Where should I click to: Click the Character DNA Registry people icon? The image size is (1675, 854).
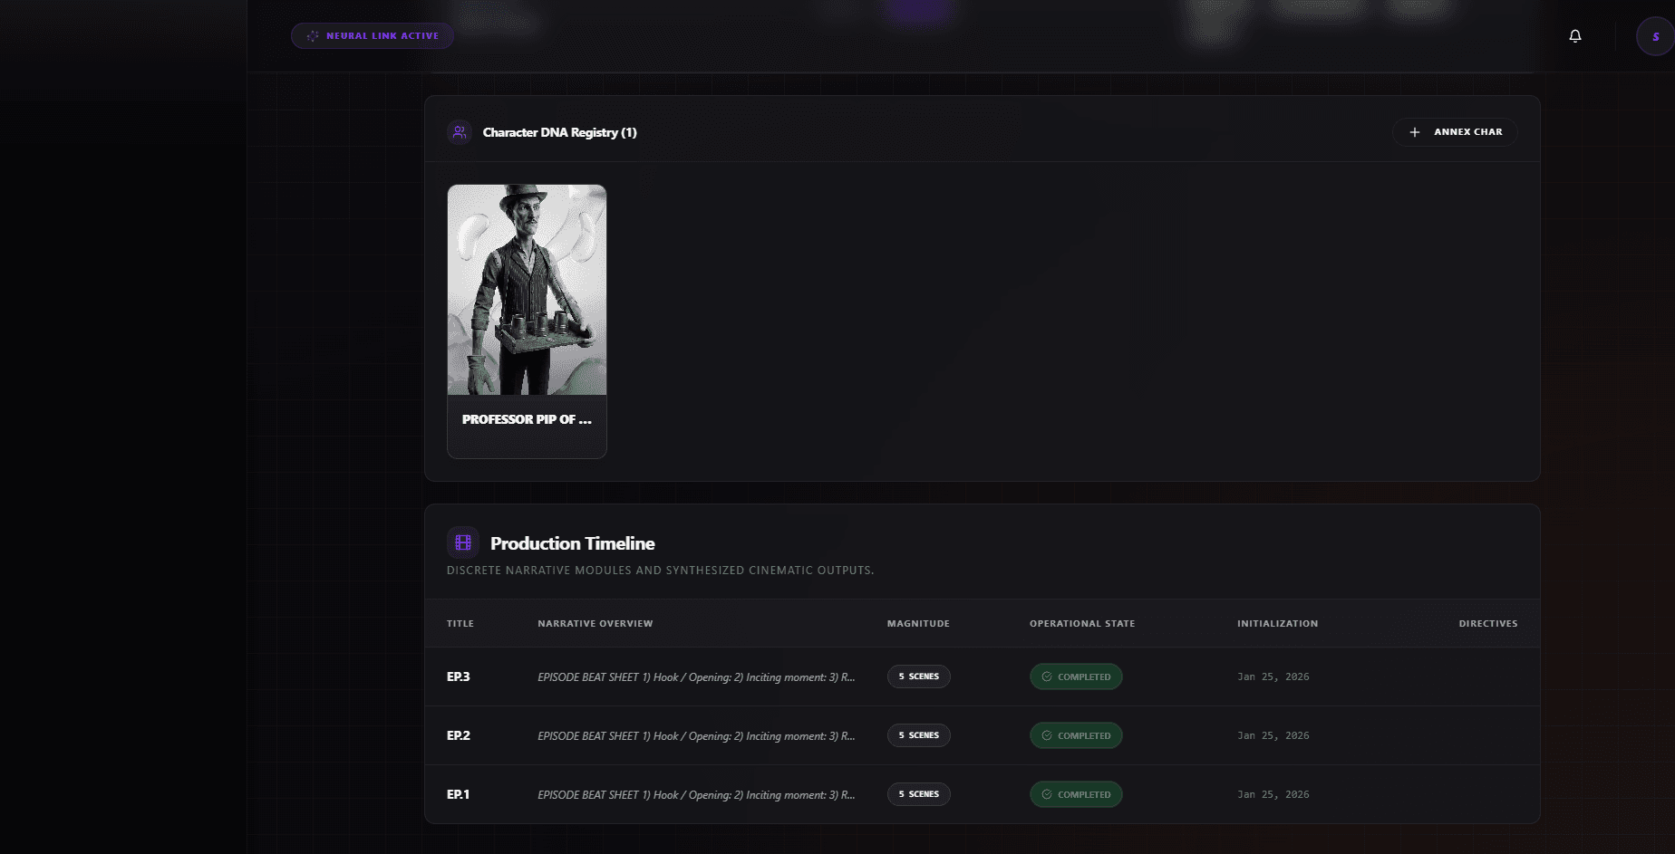tap(460, 132)
